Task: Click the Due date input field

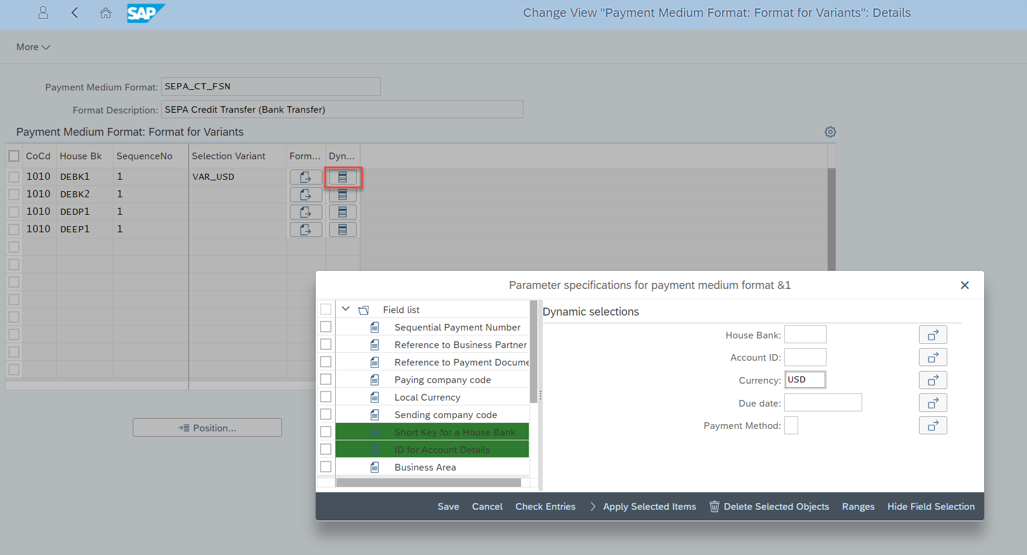Action: (x=823, y=403)
